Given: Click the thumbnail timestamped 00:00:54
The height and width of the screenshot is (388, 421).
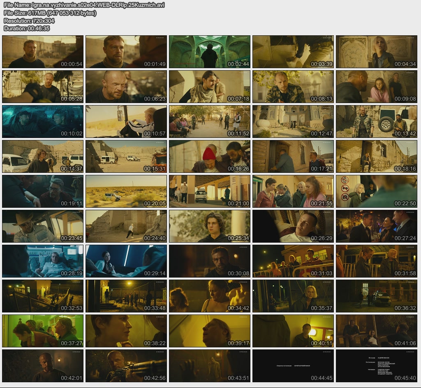Looking at the screenshot, I should [43, 52].
